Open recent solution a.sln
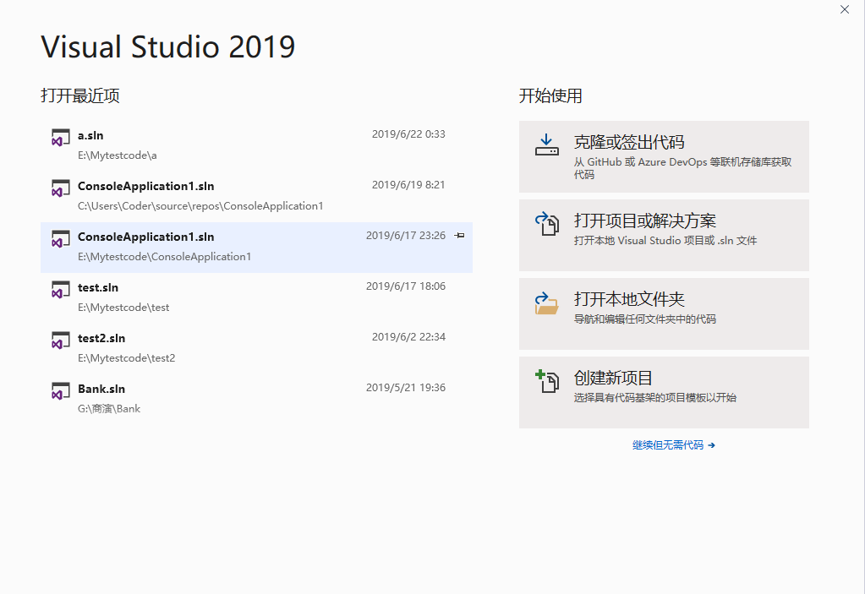 [256, 146]
